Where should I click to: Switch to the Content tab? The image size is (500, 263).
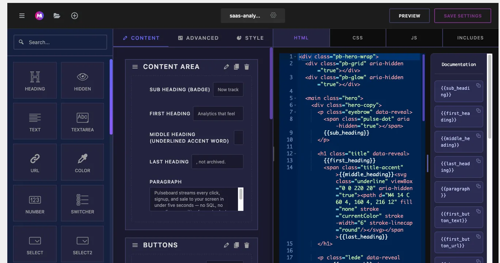pyautogui.click(x=141, y=38)
